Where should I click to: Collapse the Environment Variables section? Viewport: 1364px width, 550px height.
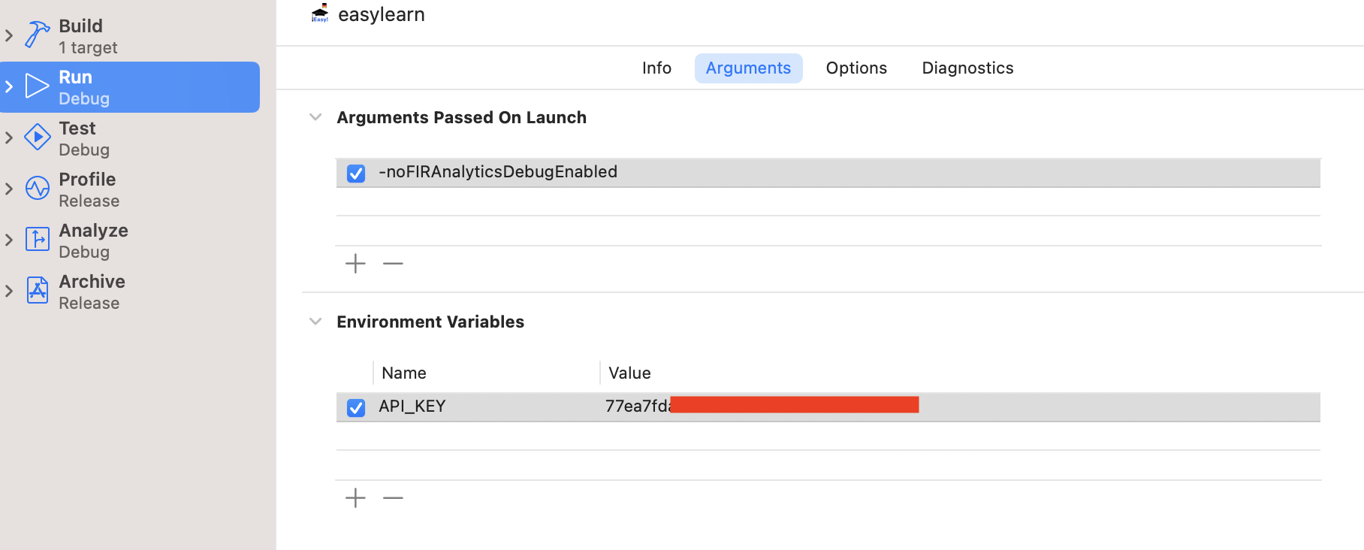pyautogui.click(x=315, y=322)
